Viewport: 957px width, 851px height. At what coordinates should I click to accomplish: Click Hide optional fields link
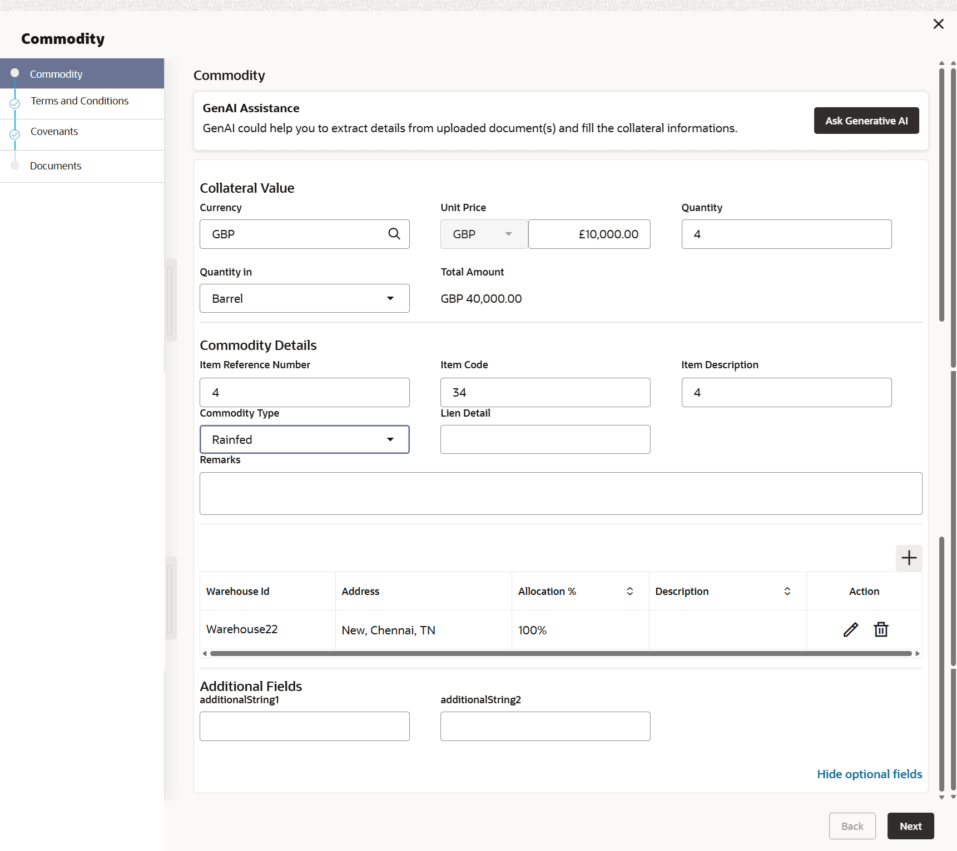[869, 774]
